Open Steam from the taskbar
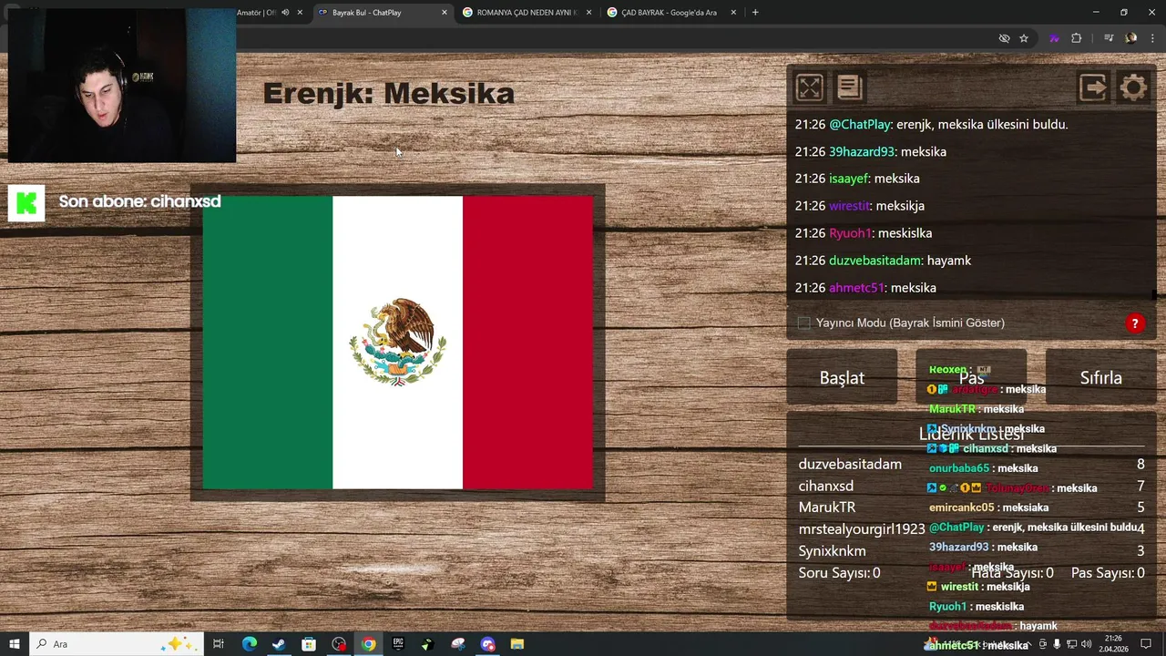 point(279,644)
